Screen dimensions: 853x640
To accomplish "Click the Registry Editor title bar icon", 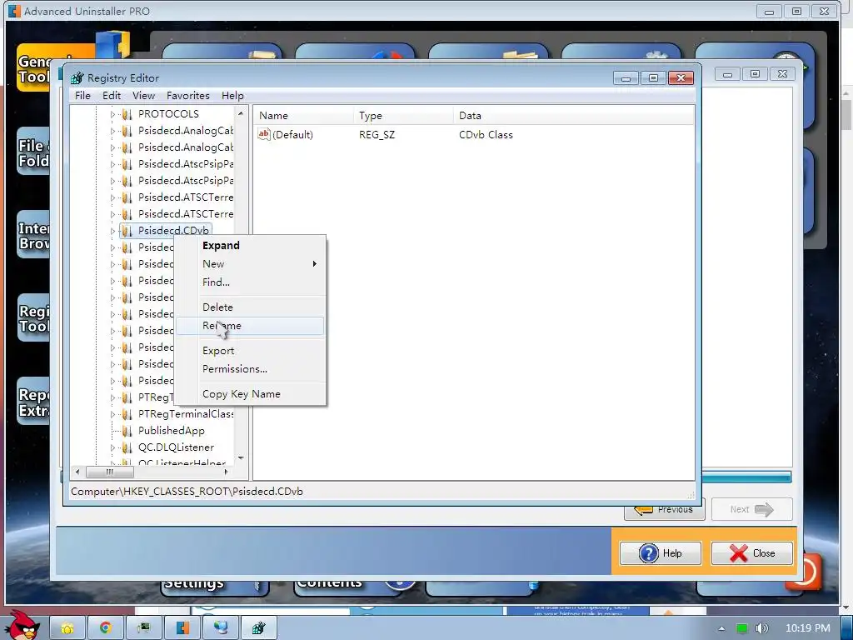I will 77,77.
